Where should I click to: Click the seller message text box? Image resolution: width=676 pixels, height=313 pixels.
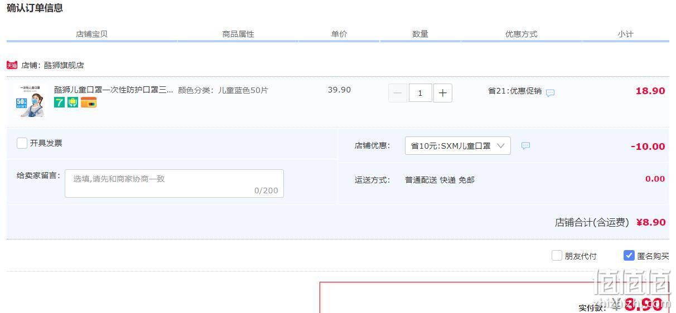click(174, 184)
